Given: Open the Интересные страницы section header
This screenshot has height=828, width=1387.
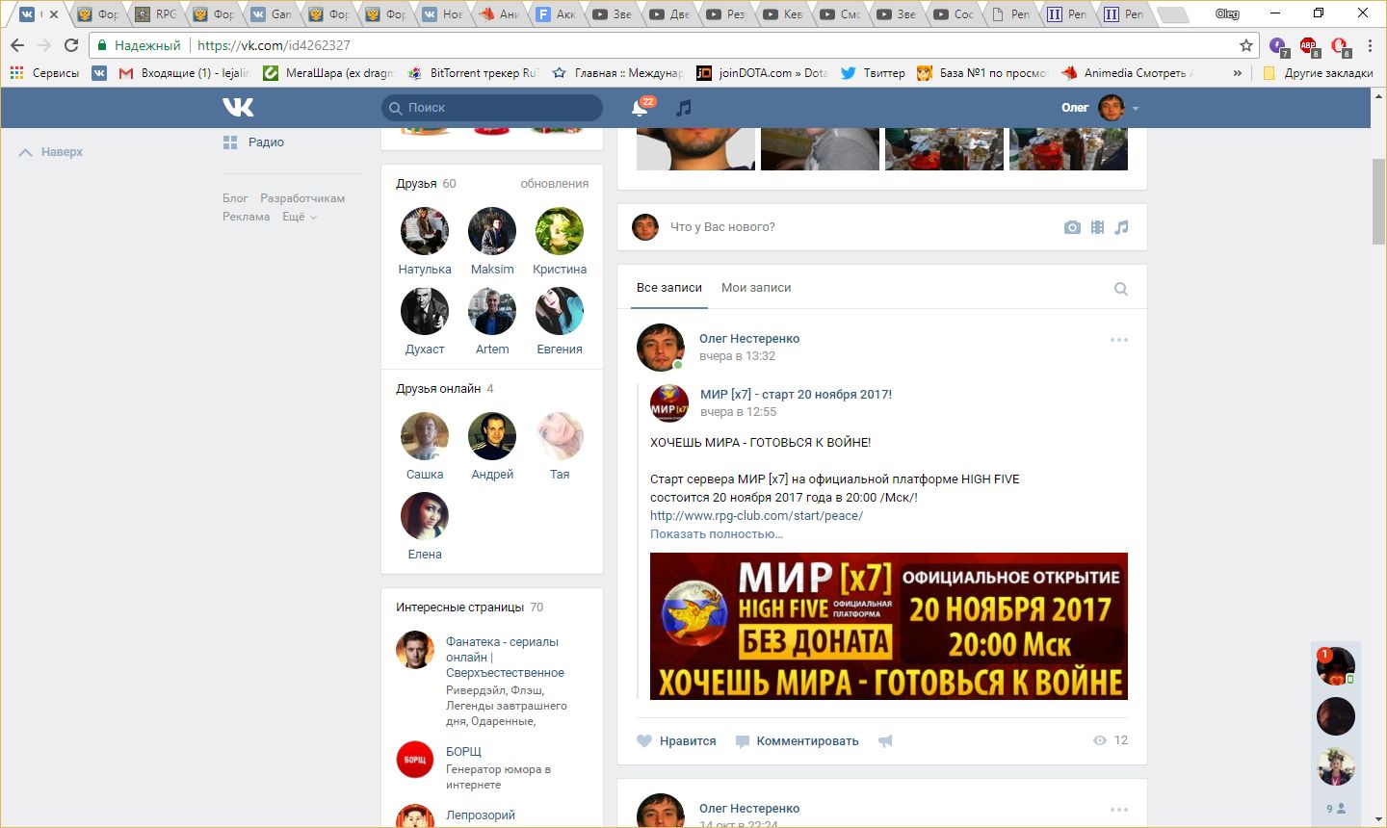Looking at the screenshot, I should 460,608.
